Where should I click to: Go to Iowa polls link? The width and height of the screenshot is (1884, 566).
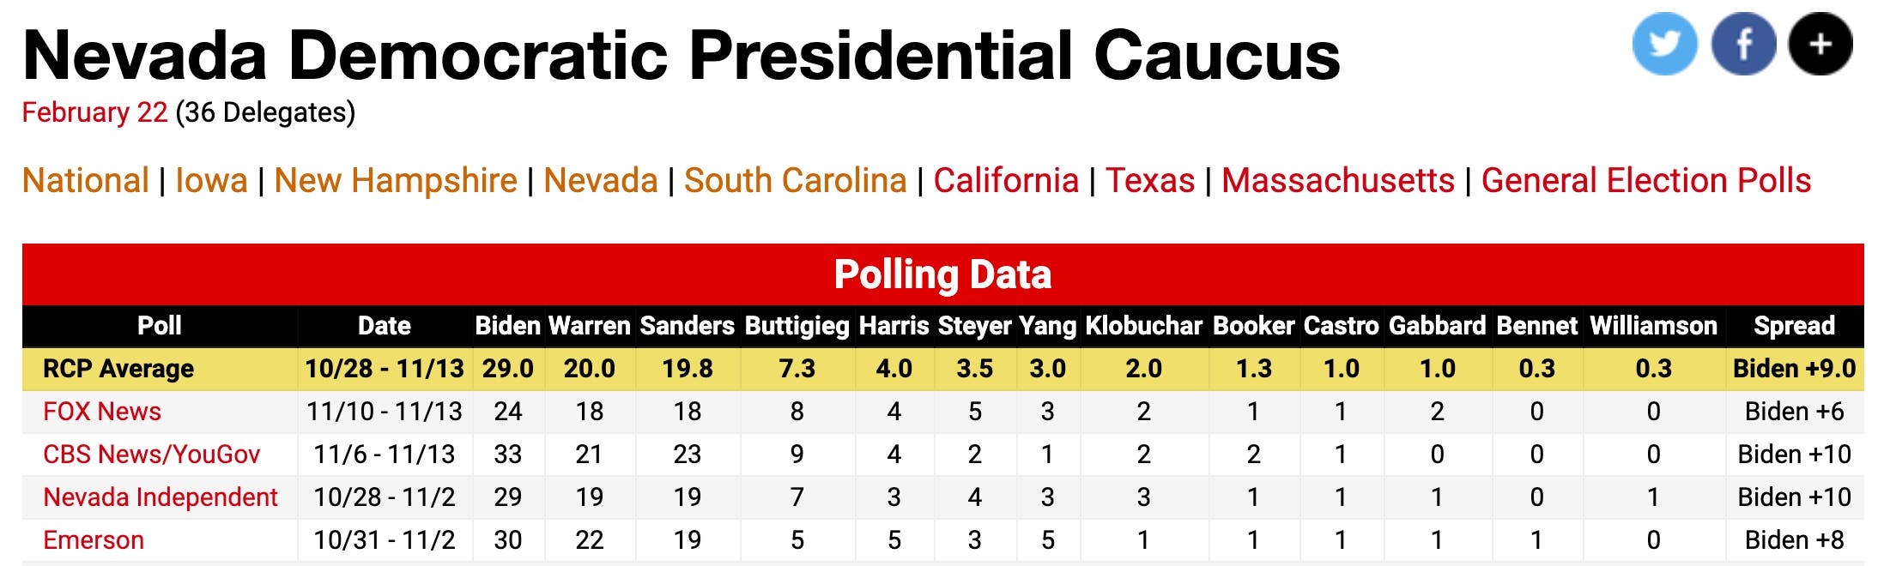(x=211, y=181)
